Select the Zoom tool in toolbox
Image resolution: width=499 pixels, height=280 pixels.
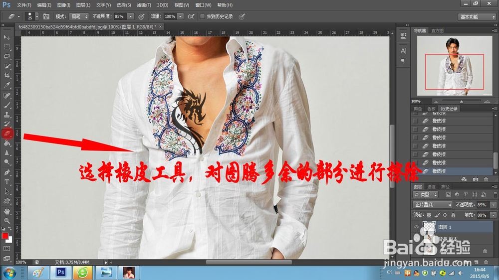coord(6,221)
